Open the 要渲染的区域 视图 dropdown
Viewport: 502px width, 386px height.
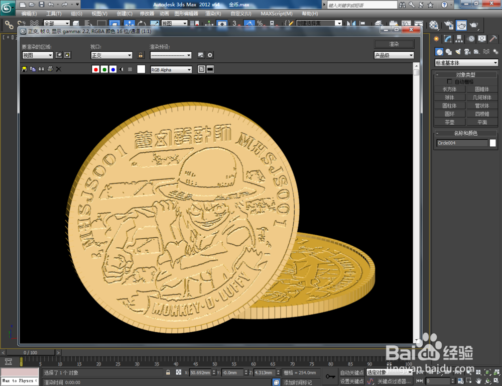point(38,55)
